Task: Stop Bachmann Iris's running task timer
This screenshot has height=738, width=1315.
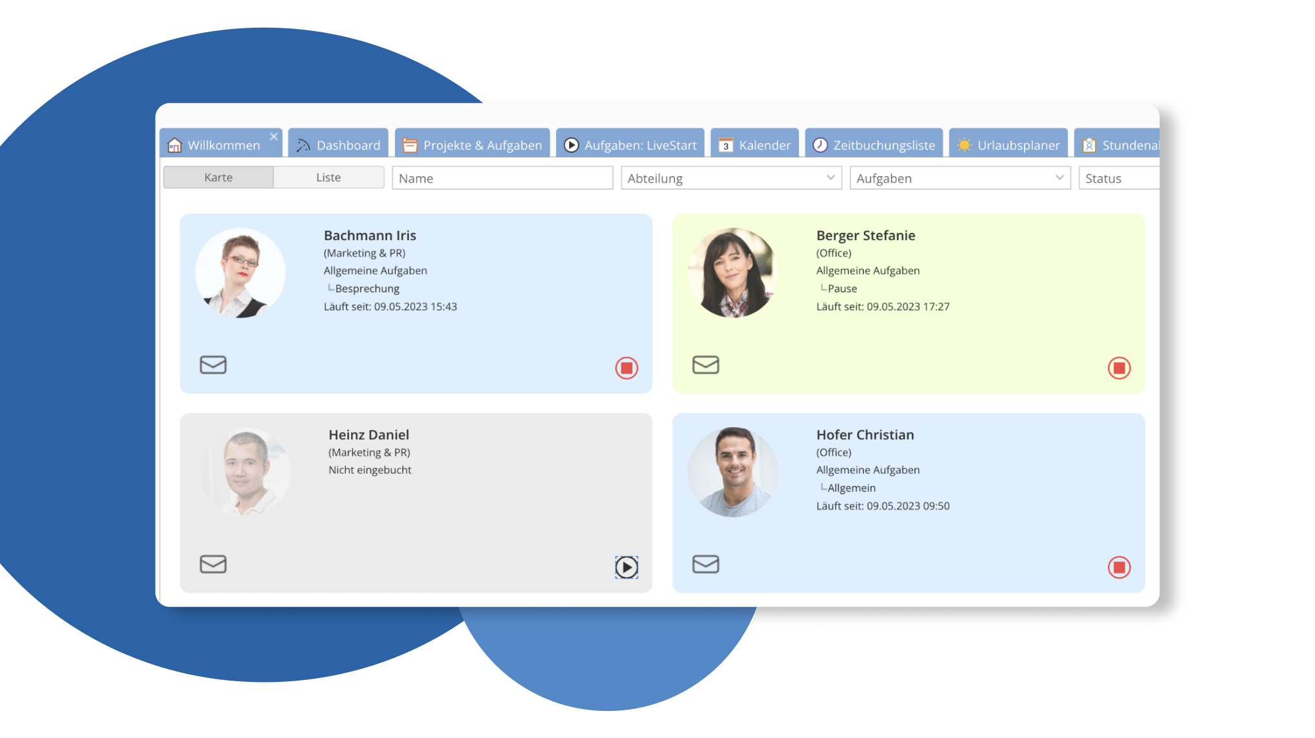Action: pyautogui.click(x=626, y=368)
